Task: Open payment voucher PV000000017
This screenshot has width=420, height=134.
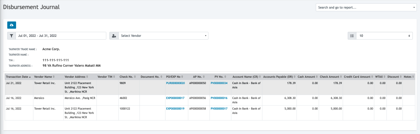Action: (219, 109)
